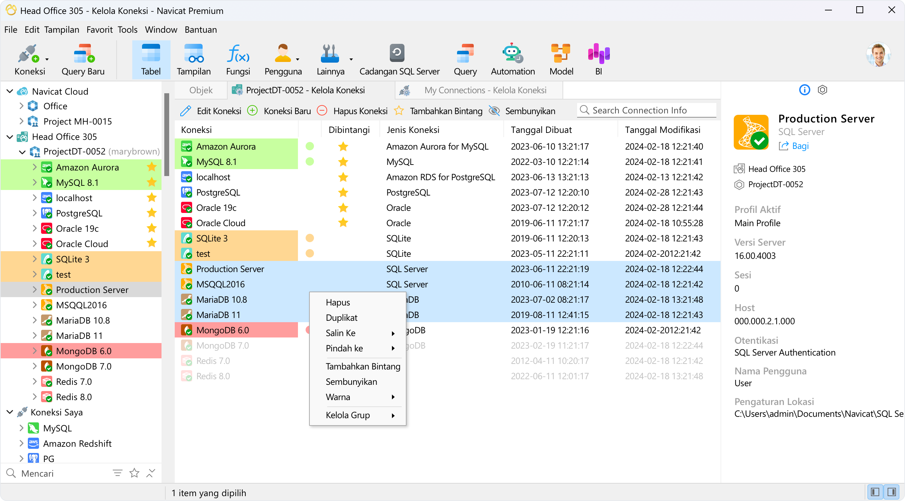Open Cadangan SQL Server backup icon
The height and width of the screenshot is (501, 905).
399,60
